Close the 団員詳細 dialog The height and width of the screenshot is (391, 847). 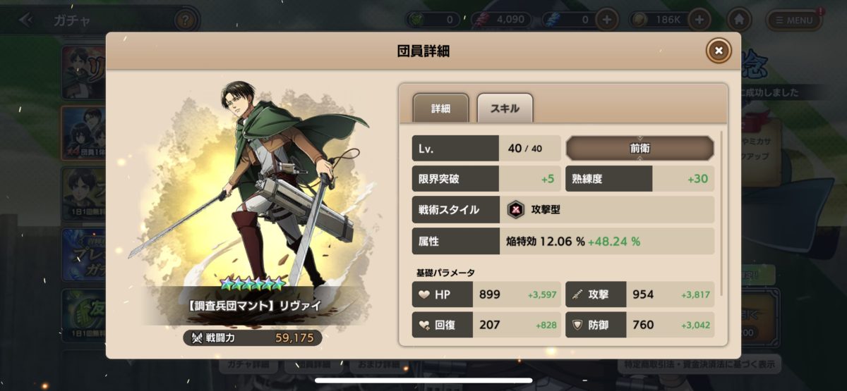[718, 51]
